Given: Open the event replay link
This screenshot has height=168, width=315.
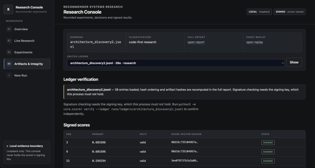Looking at the screenshot, I should [x=254, y=42].
